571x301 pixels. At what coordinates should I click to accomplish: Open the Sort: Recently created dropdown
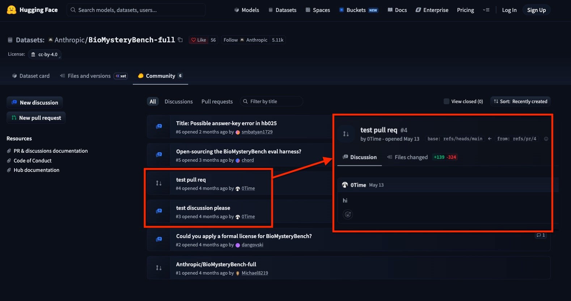click(520, 101)
